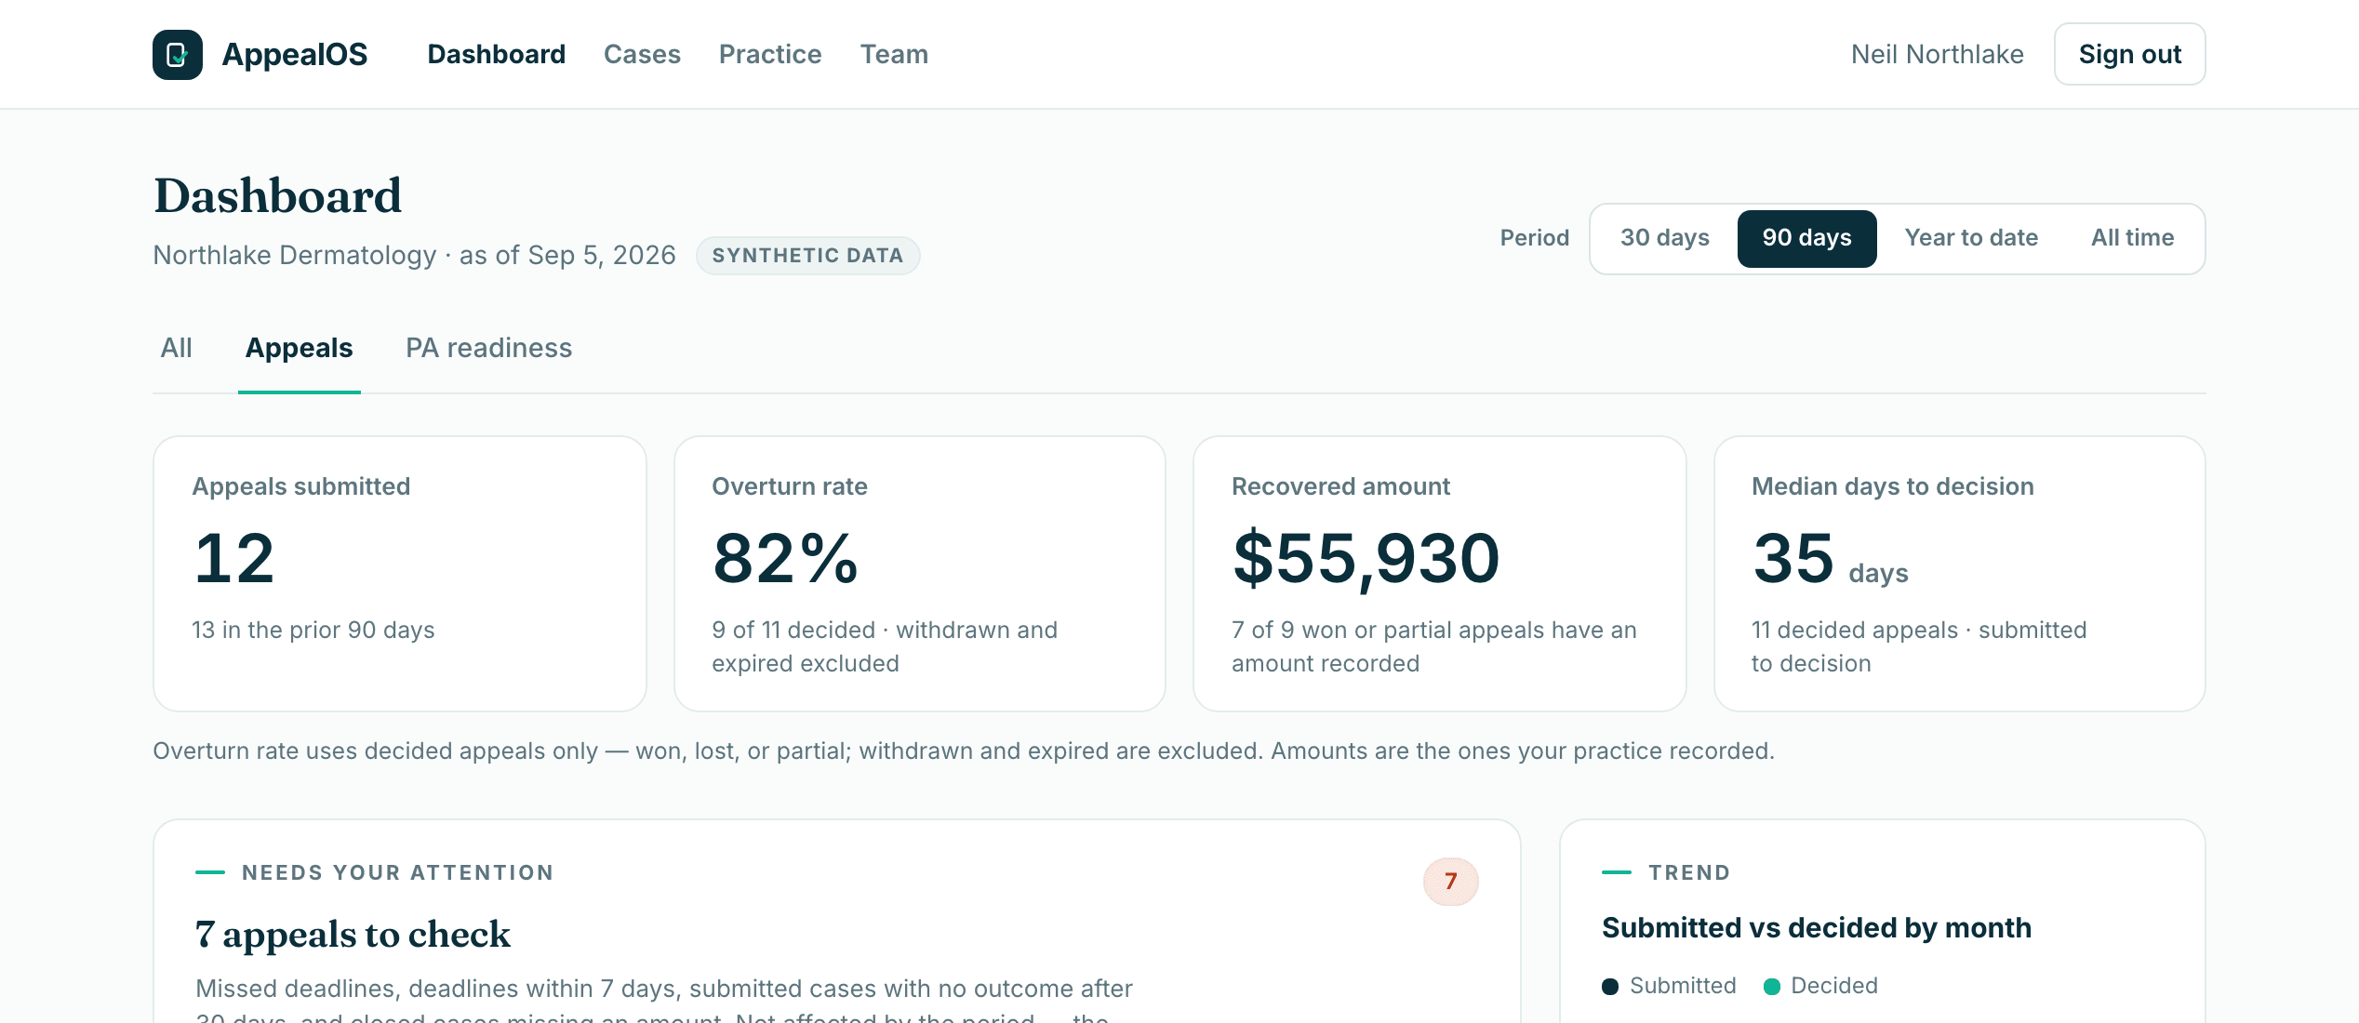Open the Practice navigation item
The height and width of the screenshot is (1023, 2359).
[770, 55]
